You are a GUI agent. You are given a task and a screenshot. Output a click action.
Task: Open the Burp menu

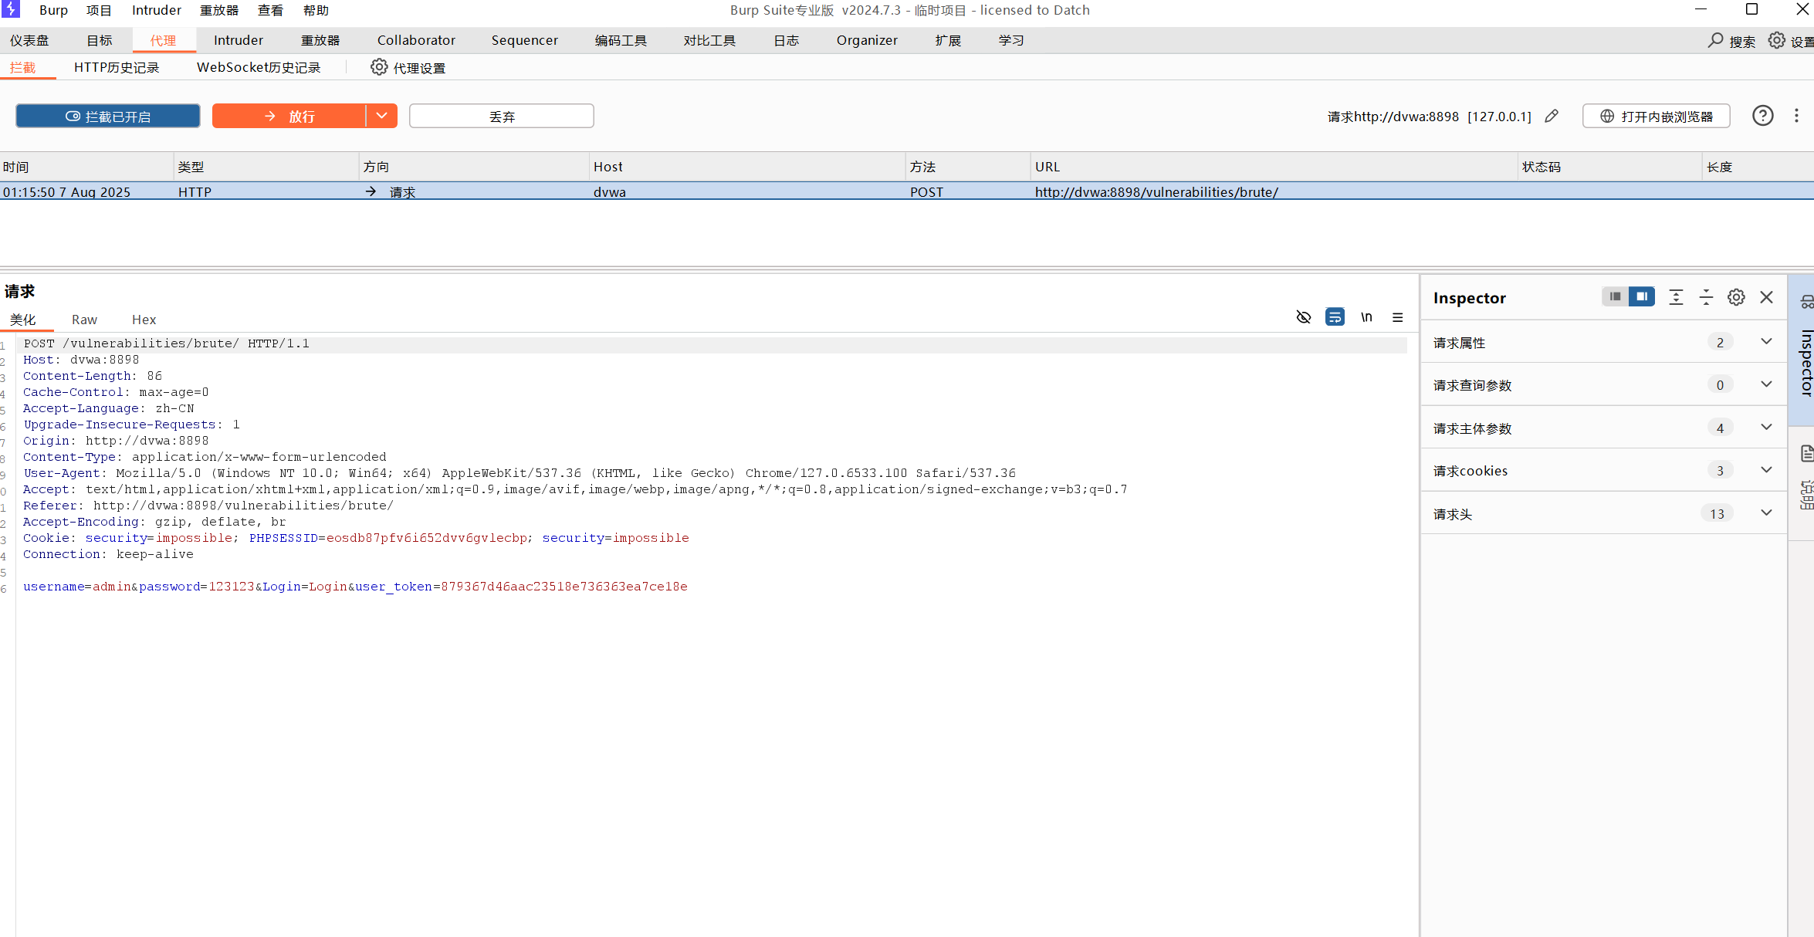click(x=53, y=10)
